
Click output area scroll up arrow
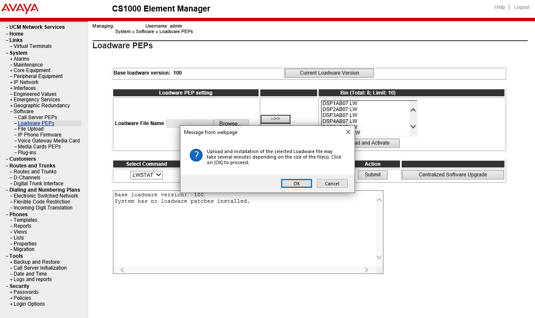tap(379, 199)
